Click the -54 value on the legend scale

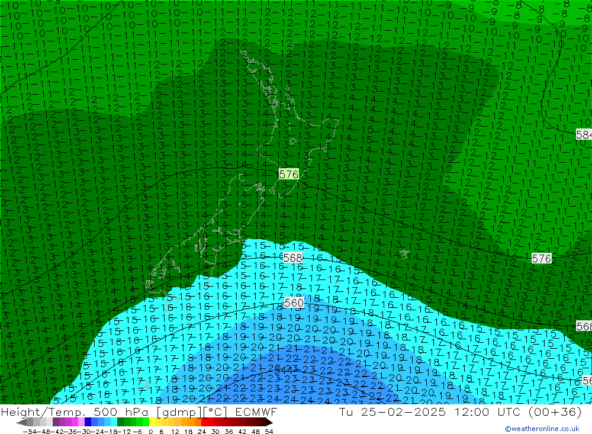pos(30,432)
